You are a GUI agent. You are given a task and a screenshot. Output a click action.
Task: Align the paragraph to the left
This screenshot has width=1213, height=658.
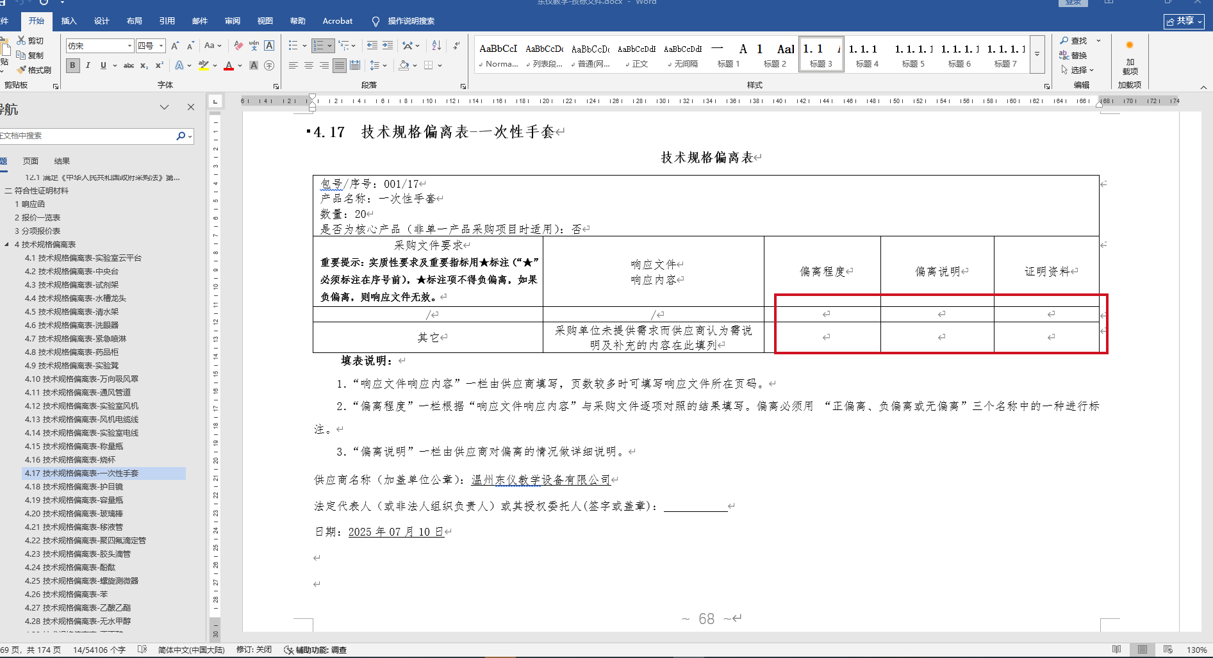pyautogui.click(x=293, y=65)
